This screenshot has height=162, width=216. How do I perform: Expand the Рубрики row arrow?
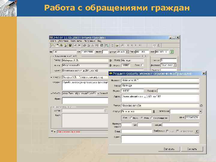coord(51,94)
